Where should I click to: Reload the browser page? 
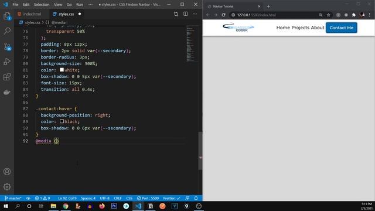coord(223,15)
